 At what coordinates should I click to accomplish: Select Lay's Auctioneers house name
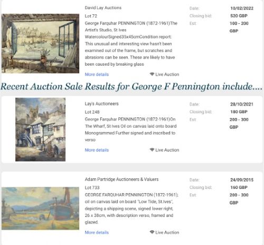click(x=101, y=104)
